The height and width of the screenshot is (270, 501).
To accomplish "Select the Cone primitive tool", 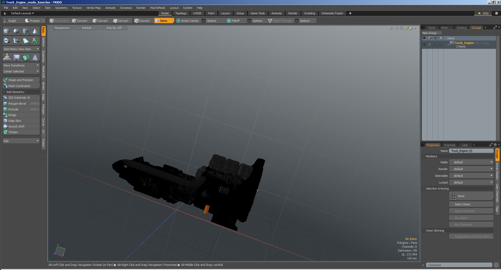I will point(35,31).
